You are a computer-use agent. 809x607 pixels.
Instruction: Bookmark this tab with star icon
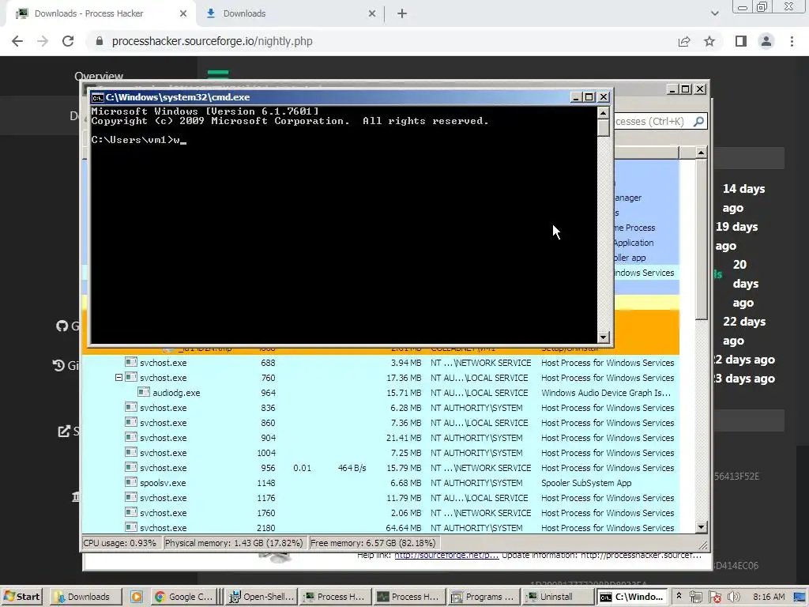coord(709,41)
